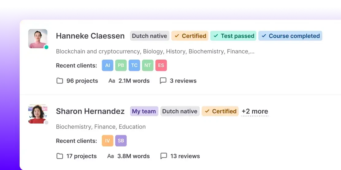Click the AI recent client badge

(x=108, y=65)
